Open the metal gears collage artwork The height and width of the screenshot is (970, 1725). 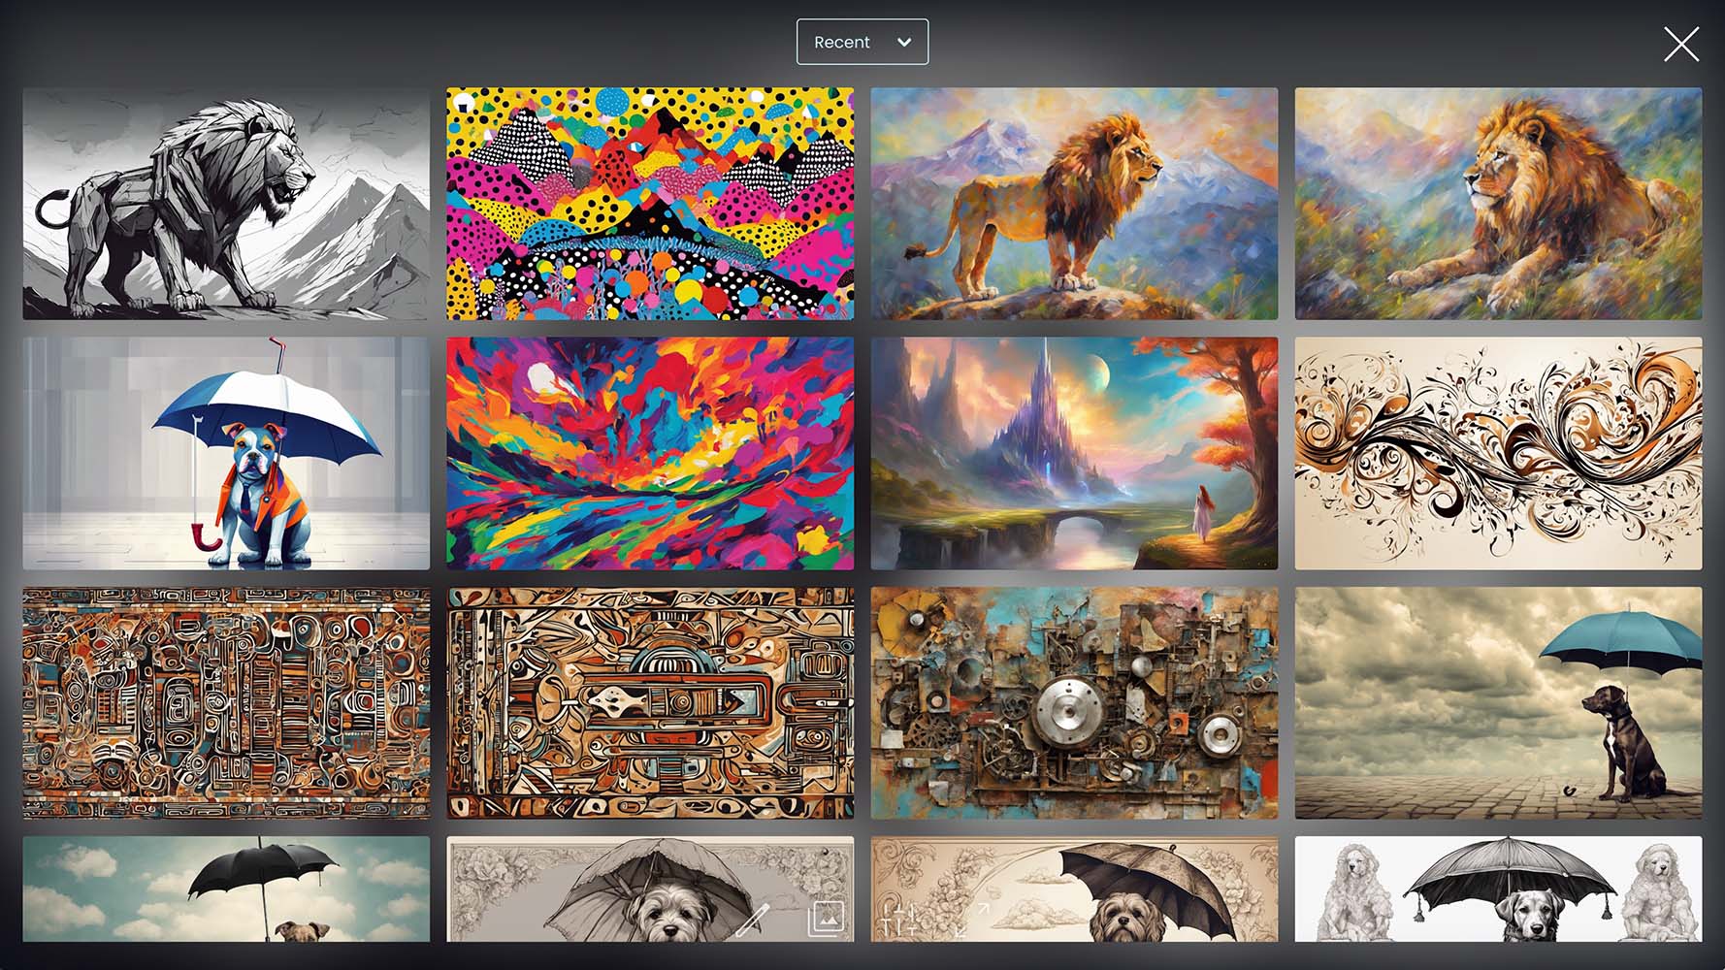1074,703
